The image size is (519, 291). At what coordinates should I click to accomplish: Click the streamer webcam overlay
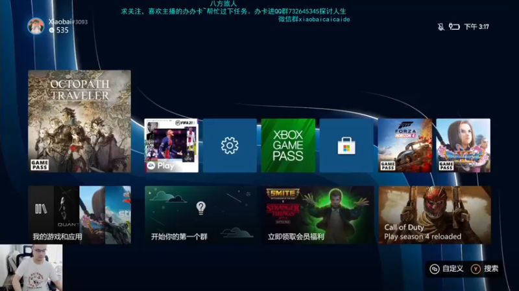point(31,268)
